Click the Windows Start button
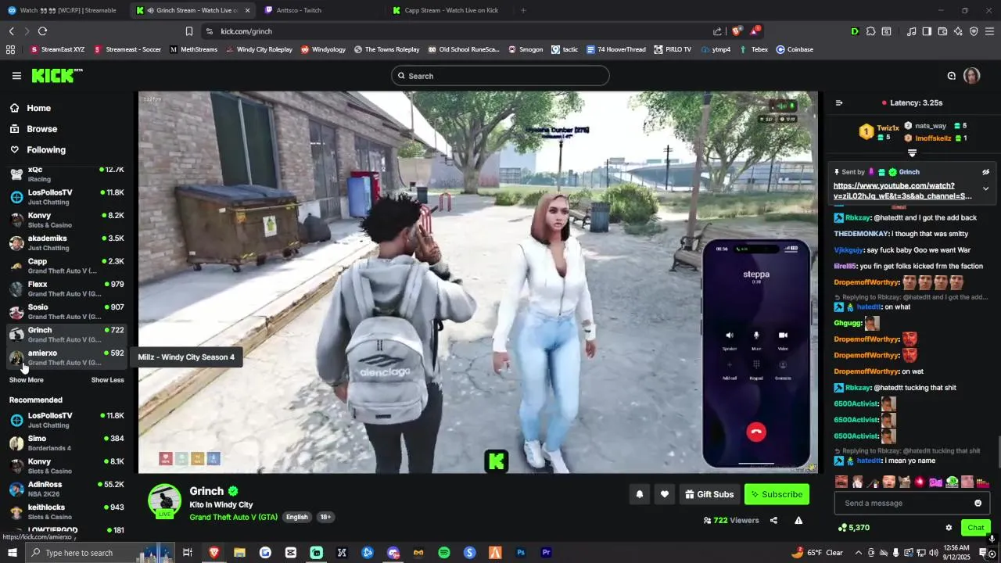The width and height of the screenshot is (1001, 563). point(12,553)
